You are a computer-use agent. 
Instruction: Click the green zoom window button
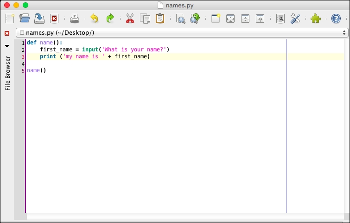click(25, 5)
